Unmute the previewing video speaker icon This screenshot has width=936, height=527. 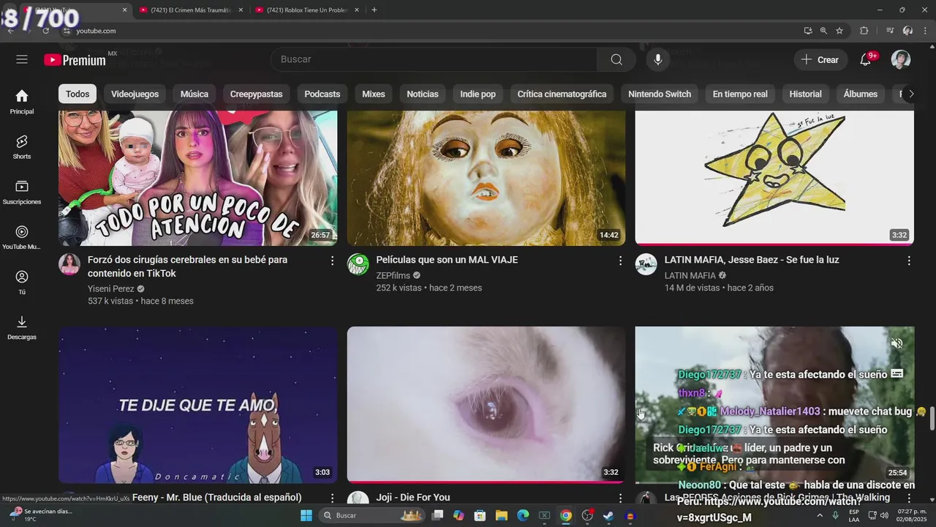pos(897,343)
